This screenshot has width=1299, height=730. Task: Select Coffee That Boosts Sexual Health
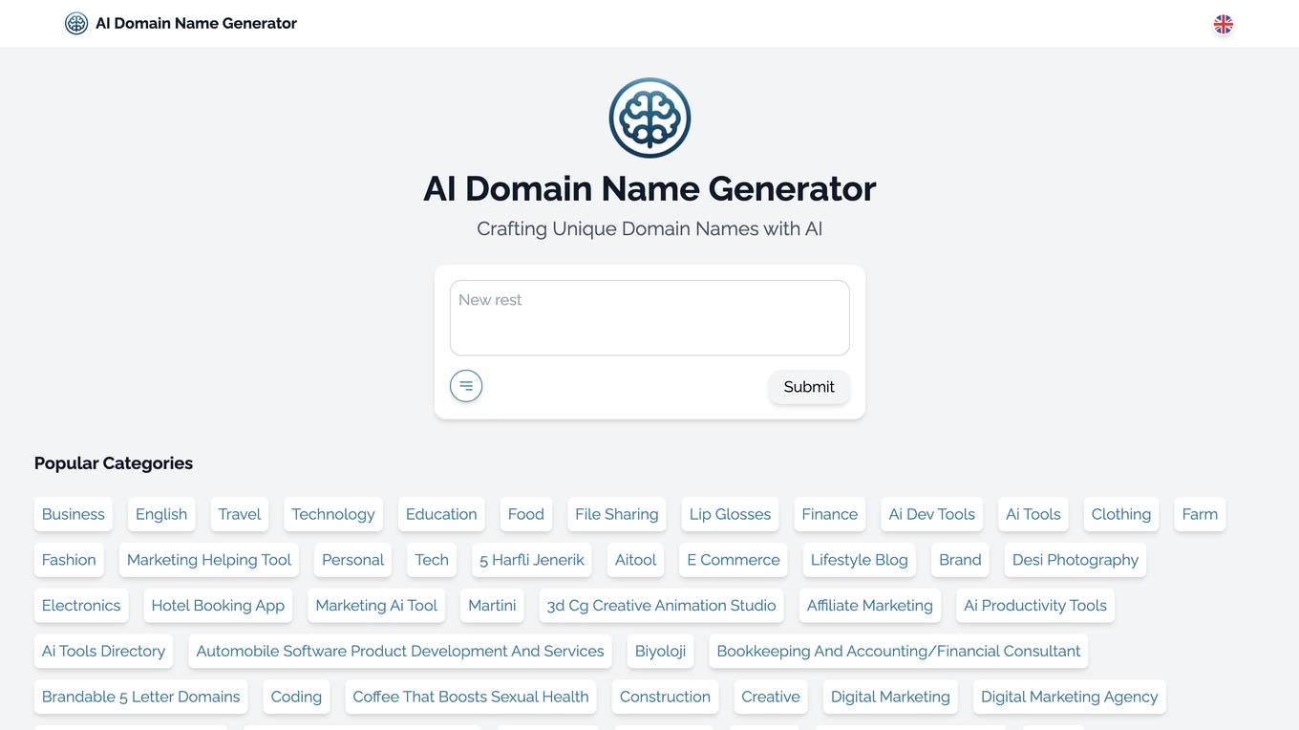tap(471, 698)
